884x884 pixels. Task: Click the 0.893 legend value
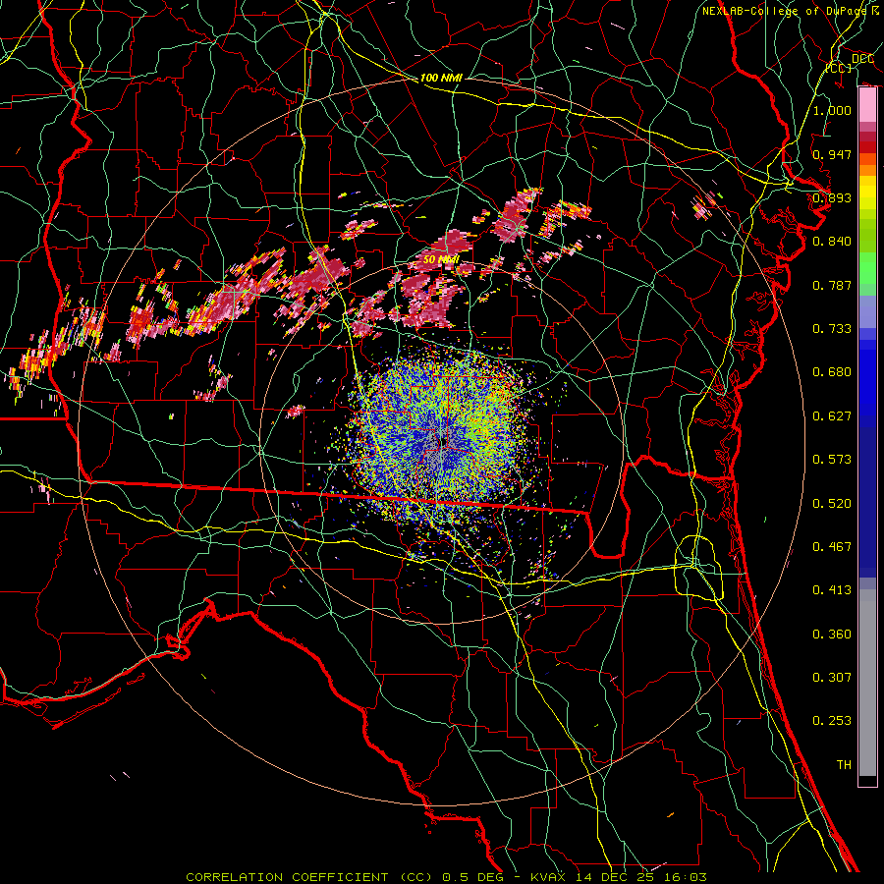pyautogui.click(x=832, y=197)
